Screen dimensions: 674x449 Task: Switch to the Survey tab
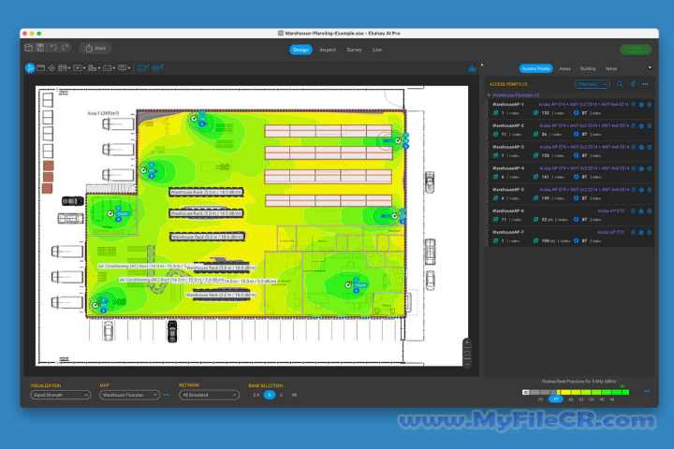(x=354, y=50)
